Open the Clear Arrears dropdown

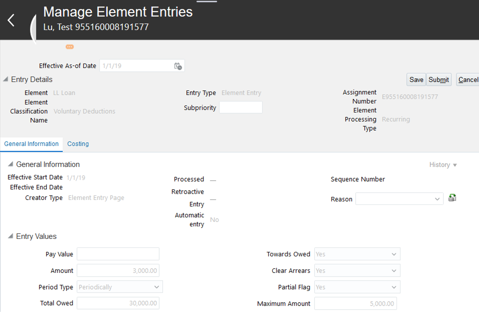(x=394, y=271)
